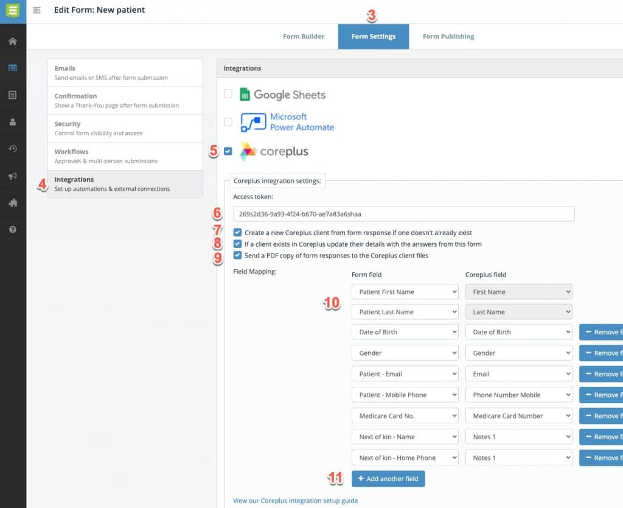Open the Help icon in the sidebar

12,230
